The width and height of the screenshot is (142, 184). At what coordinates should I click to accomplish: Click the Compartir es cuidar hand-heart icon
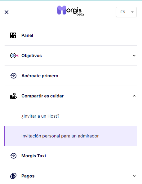(14, 96)
